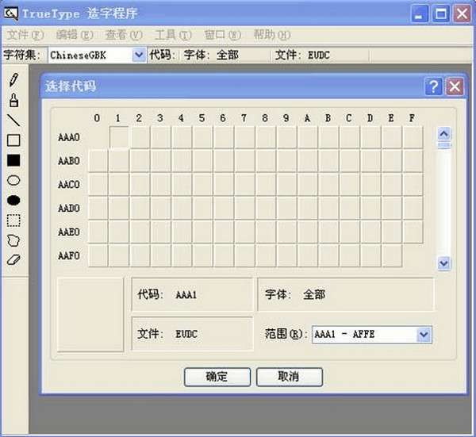Open the 字符集 ChineseGBK dropdown
This screenshot has height=437, width=476.
(x=139, y=55)
